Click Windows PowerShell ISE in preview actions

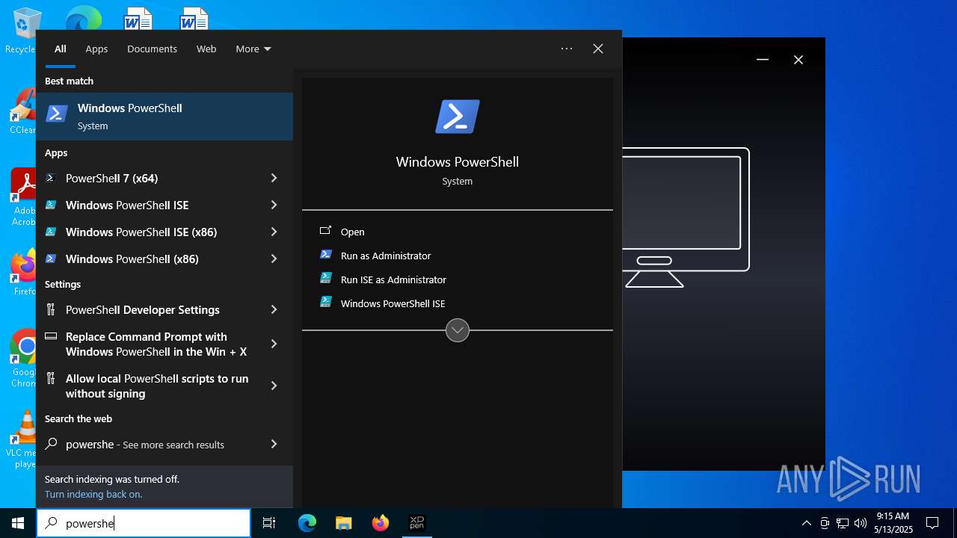(x=458, y=303)
